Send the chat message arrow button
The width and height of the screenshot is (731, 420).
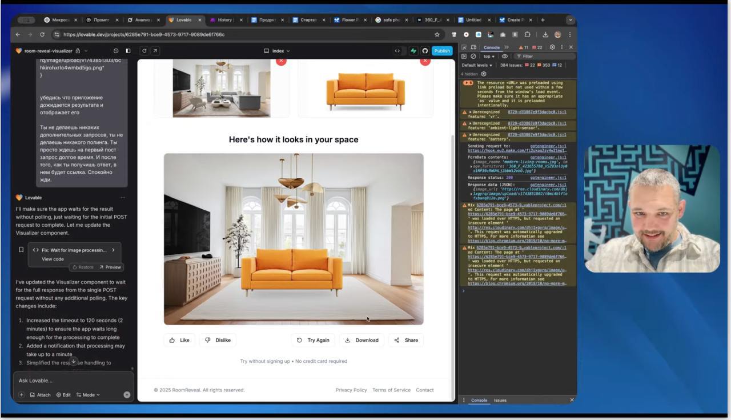click(x=127, y=395)
